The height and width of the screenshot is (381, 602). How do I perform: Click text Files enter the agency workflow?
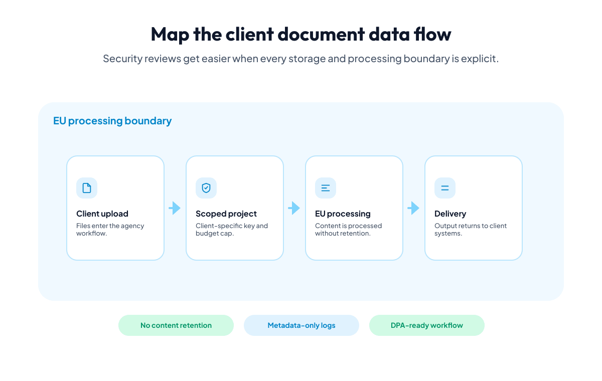[x=110, y=230]
